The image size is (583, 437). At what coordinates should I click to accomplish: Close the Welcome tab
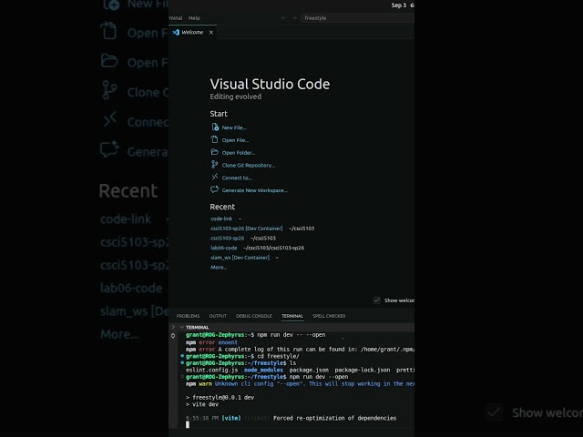[x=211, y=33]
